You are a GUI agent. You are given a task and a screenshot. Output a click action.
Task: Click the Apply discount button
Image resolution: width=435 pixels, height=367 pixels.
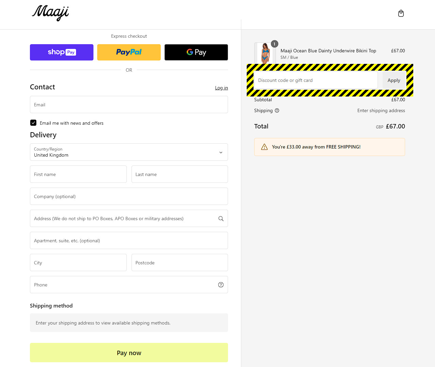coord(394,80)
